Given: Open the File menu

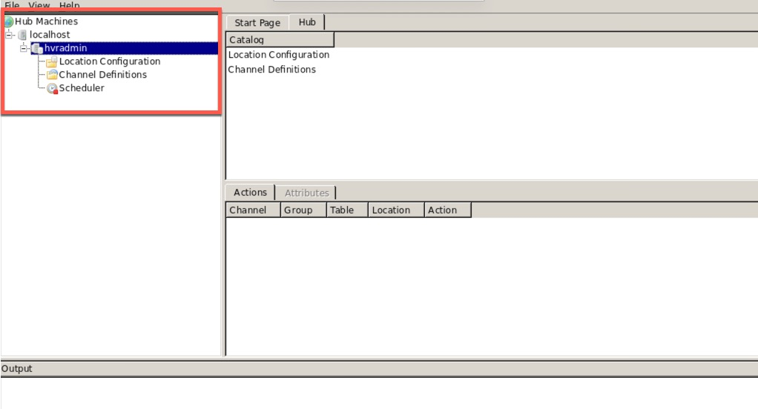Looking at the screenshot, I should (12, 5).
